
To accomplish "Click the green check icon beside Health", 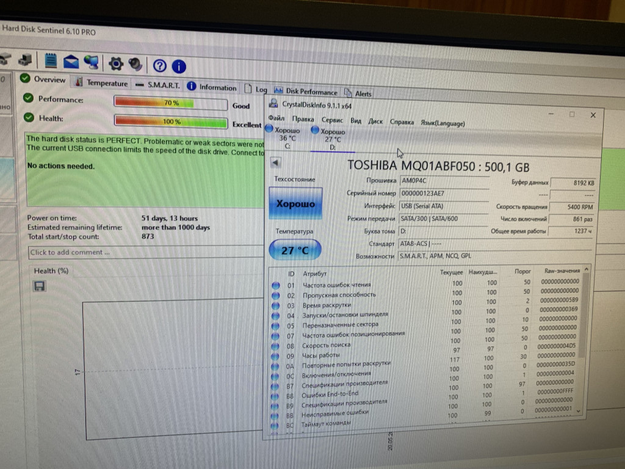I will click(x=29, y=117).
